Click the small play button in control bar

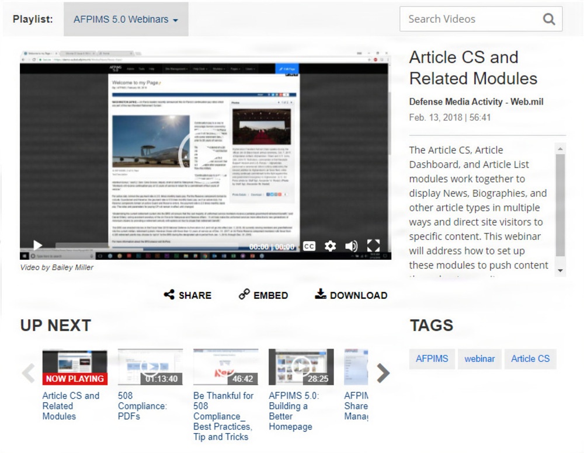pos(37,245)
